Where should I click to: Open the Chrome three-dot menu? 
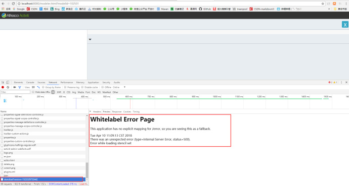click(346, 4)
